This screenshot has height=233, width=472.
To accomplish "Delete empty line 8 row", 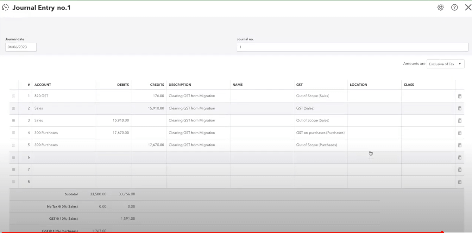I will point(460,182).
